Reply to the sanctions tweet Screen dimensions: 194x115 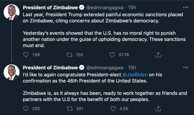[x=26, y=55]
